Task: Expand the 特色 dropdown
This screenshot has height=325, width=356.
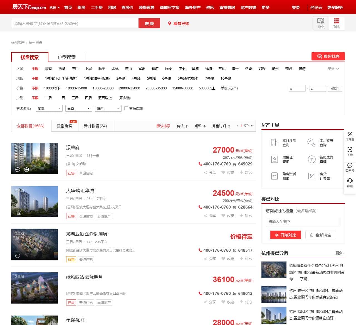Action: tap(108, 108)
